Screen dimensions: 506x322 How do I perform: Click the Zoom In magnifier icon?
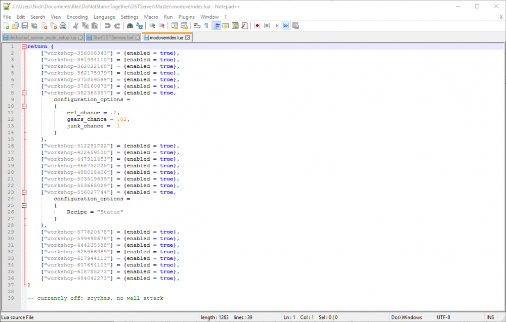(152, 26)
